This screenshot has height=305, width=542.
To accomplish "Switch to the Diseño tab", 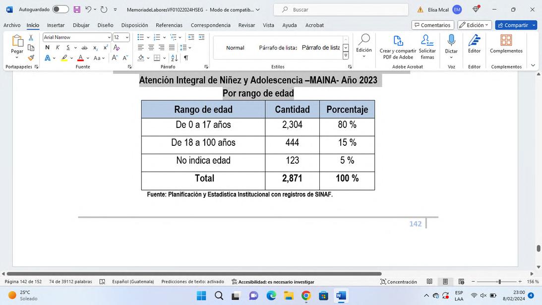I will click(x=105, y=25).
